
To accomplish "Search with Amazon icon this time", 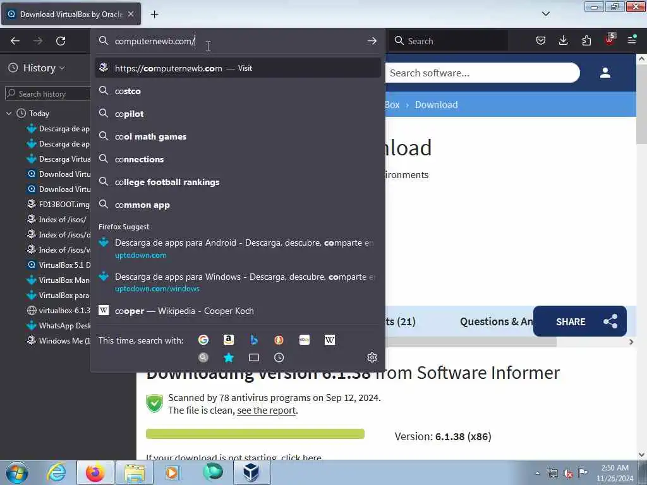I will pyautogui.click(x=229, y=340).
